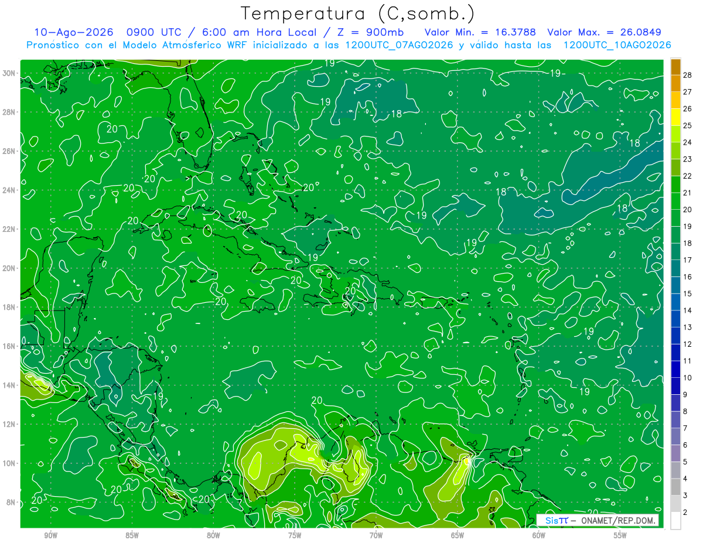703x543 pixels.
Task: Click the 16N latitude axis label
Action: pyautogui.click(x=9, y=346)
